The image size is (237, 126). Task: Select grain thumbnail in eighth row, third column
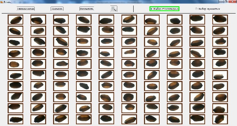pos(61,97)
